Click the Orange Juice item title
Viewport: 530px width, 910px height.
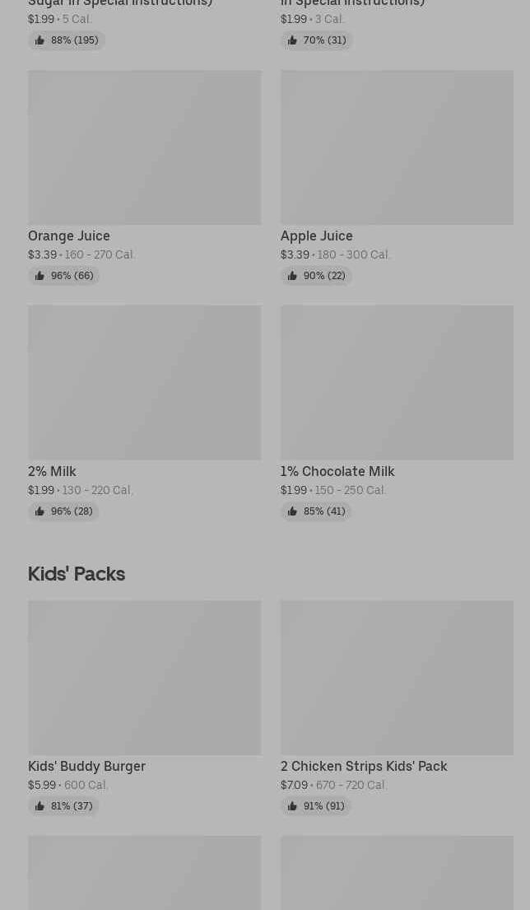pos(69,236)
